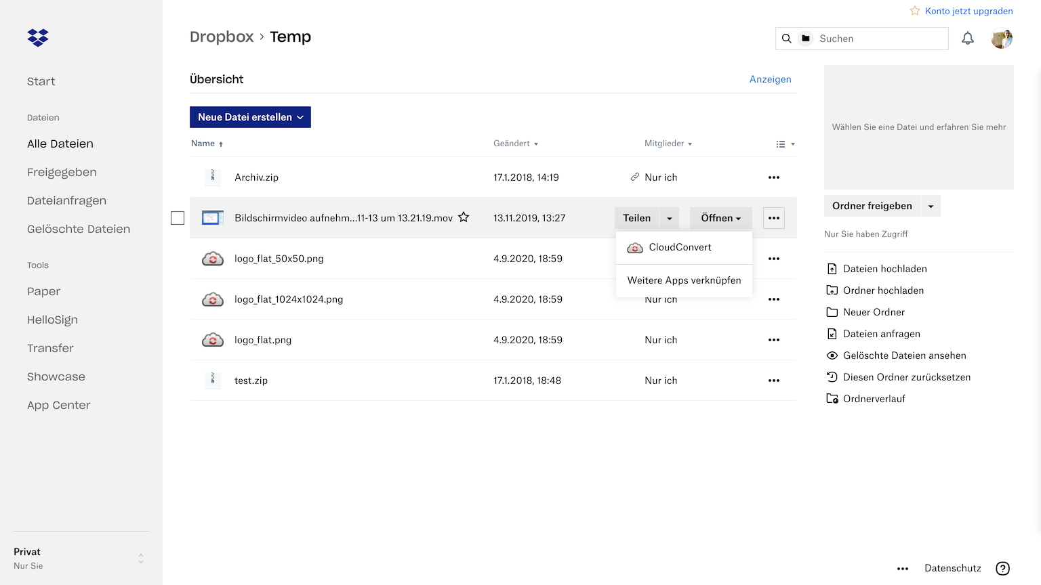This screenshot has width=1041, height=585.
Task: Click the Gelöschte Dateien ansehen eye icon
Action: pyautogui.click(x=832, y=355)
